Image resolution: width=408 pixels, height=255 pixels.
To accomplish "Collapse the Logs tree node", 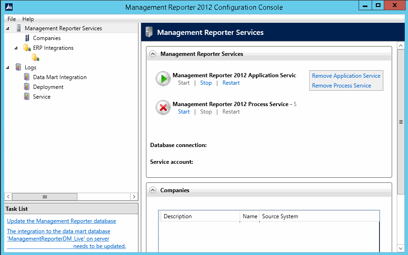I will click(x=7, y=67).
